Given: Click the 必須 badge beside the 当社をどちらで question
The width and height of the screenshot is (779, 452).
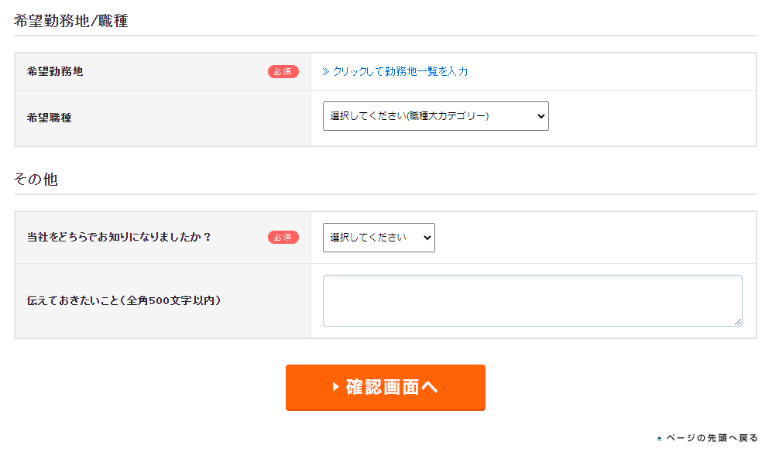Looking at the screenshot, I should (283, 237).
